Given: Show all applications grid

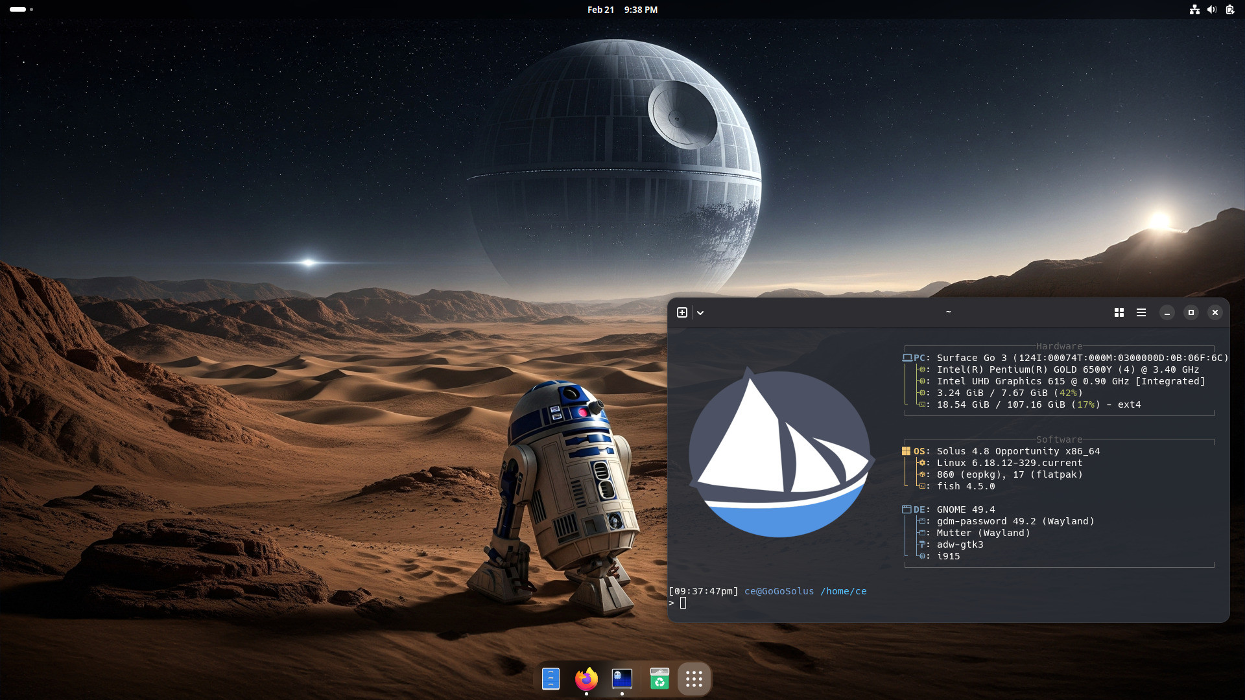Looking at the screenshot, I should tap(694, 679).
